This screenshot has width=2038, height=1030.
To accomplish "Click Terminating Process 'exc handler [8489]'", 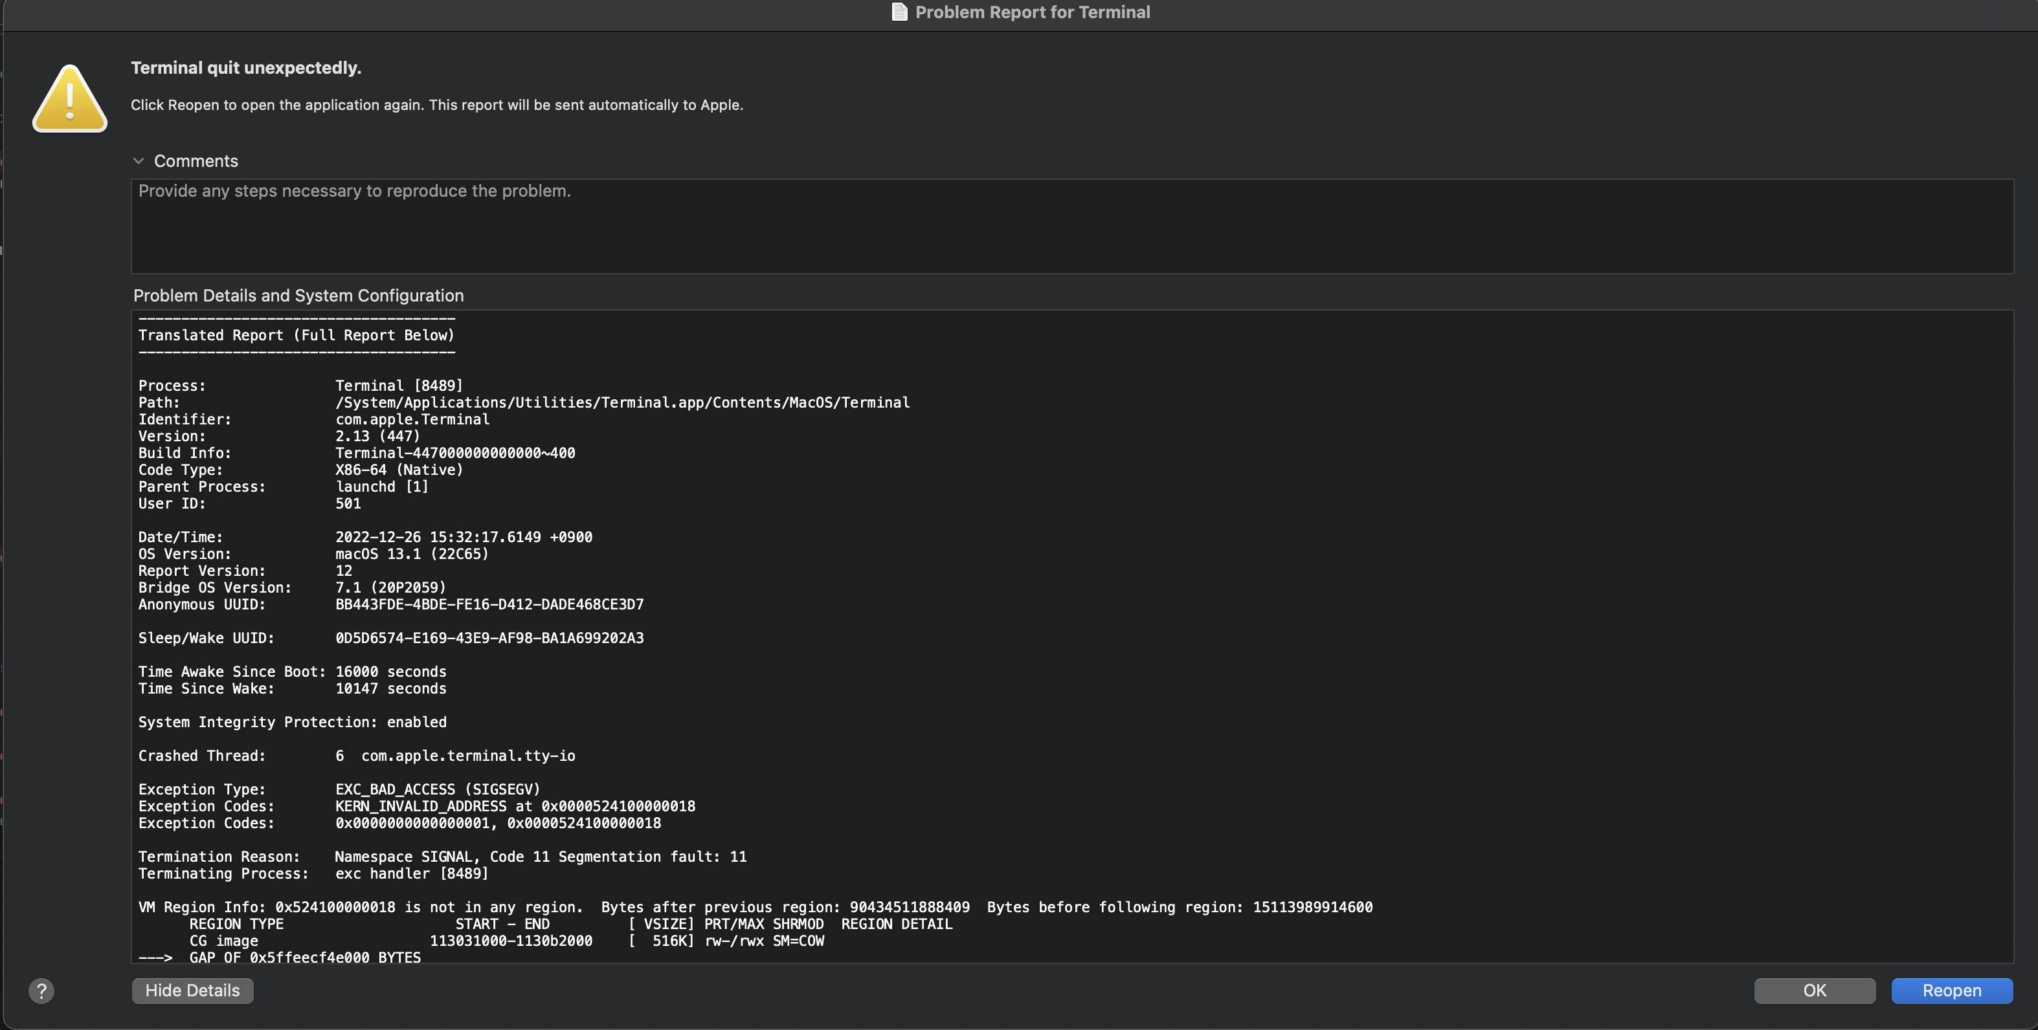I will tap(412, 873).
